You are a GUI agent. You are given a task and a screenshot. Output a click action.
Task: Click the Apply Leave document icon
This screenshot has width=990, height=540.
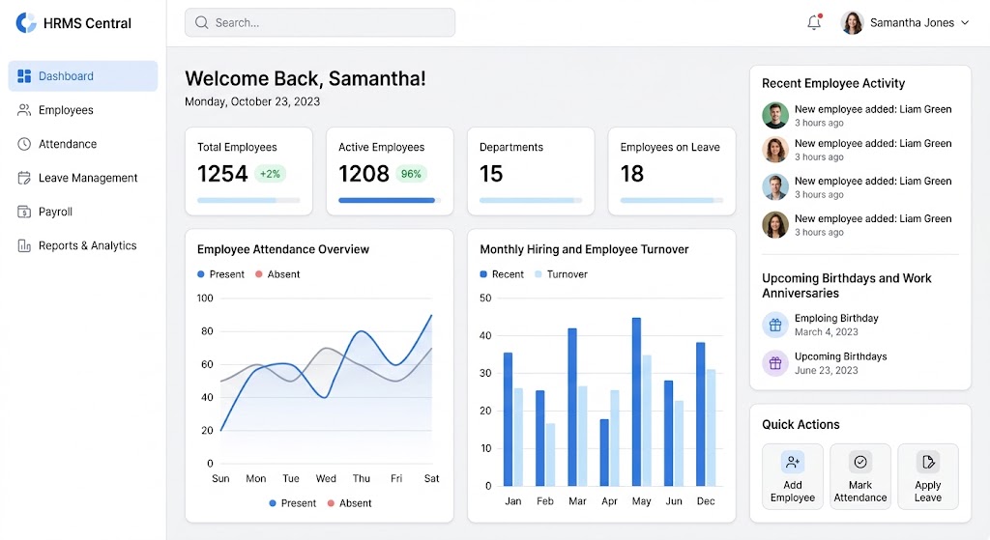click(927, 463)
